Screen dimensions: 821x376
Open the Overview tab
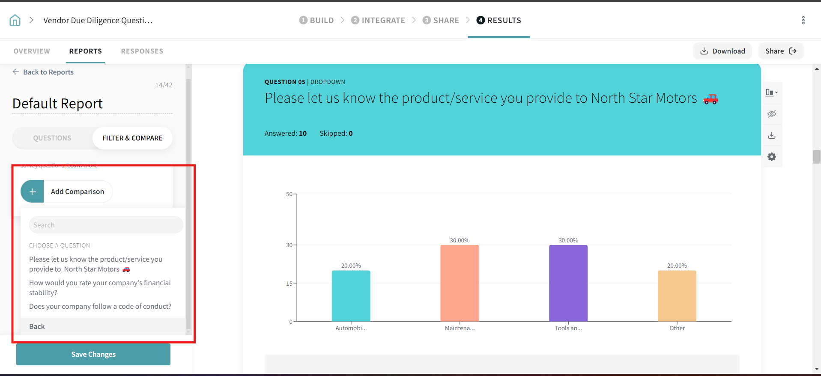tap(32, 51)
